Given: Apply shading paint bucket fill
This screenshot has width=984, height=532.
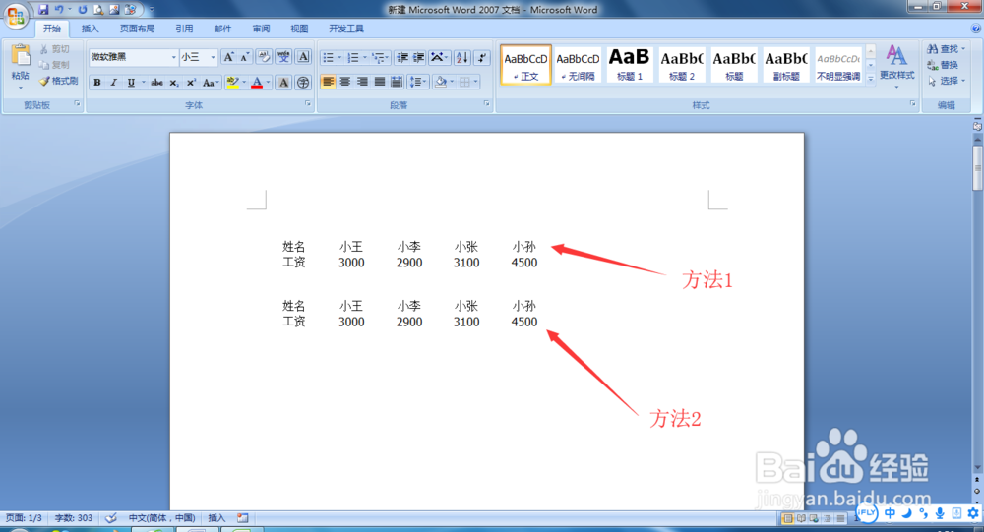Looking at the screenshot, I should 441,82.
